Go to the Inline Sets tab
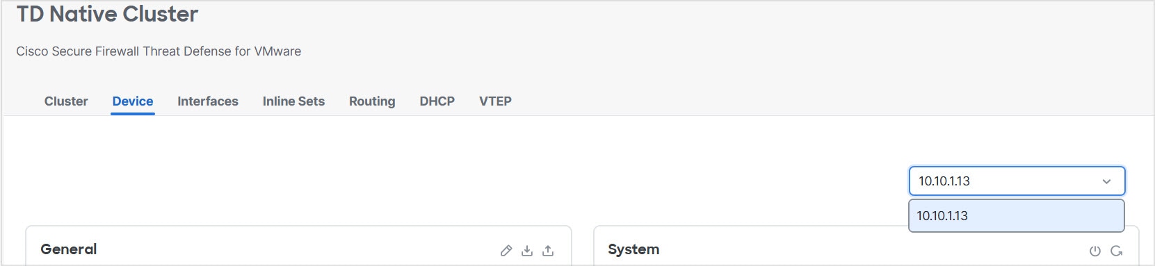This screenshot has height=266, width=1155. (x=293, y=101)
